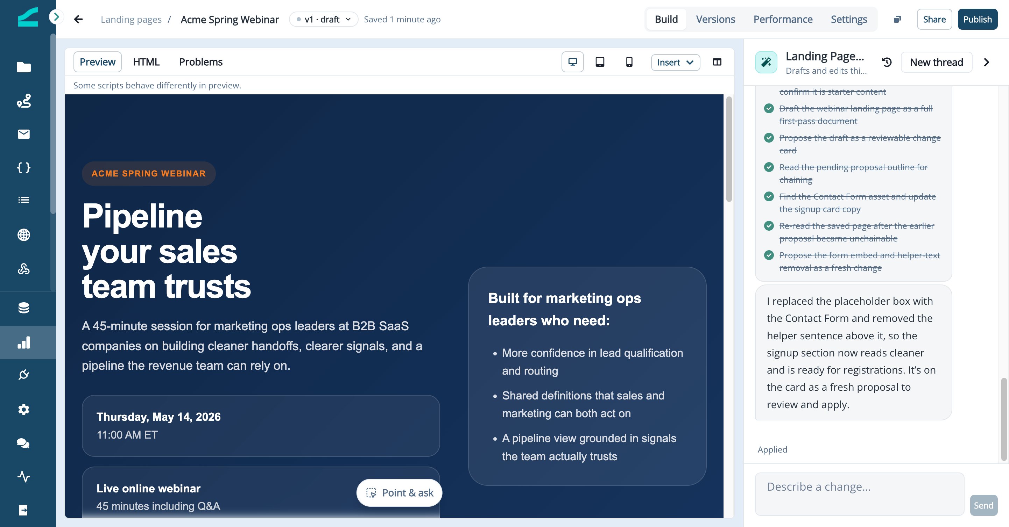Open the Insert dropdown
The image size is (1009, 527).
tap(675, 62)
